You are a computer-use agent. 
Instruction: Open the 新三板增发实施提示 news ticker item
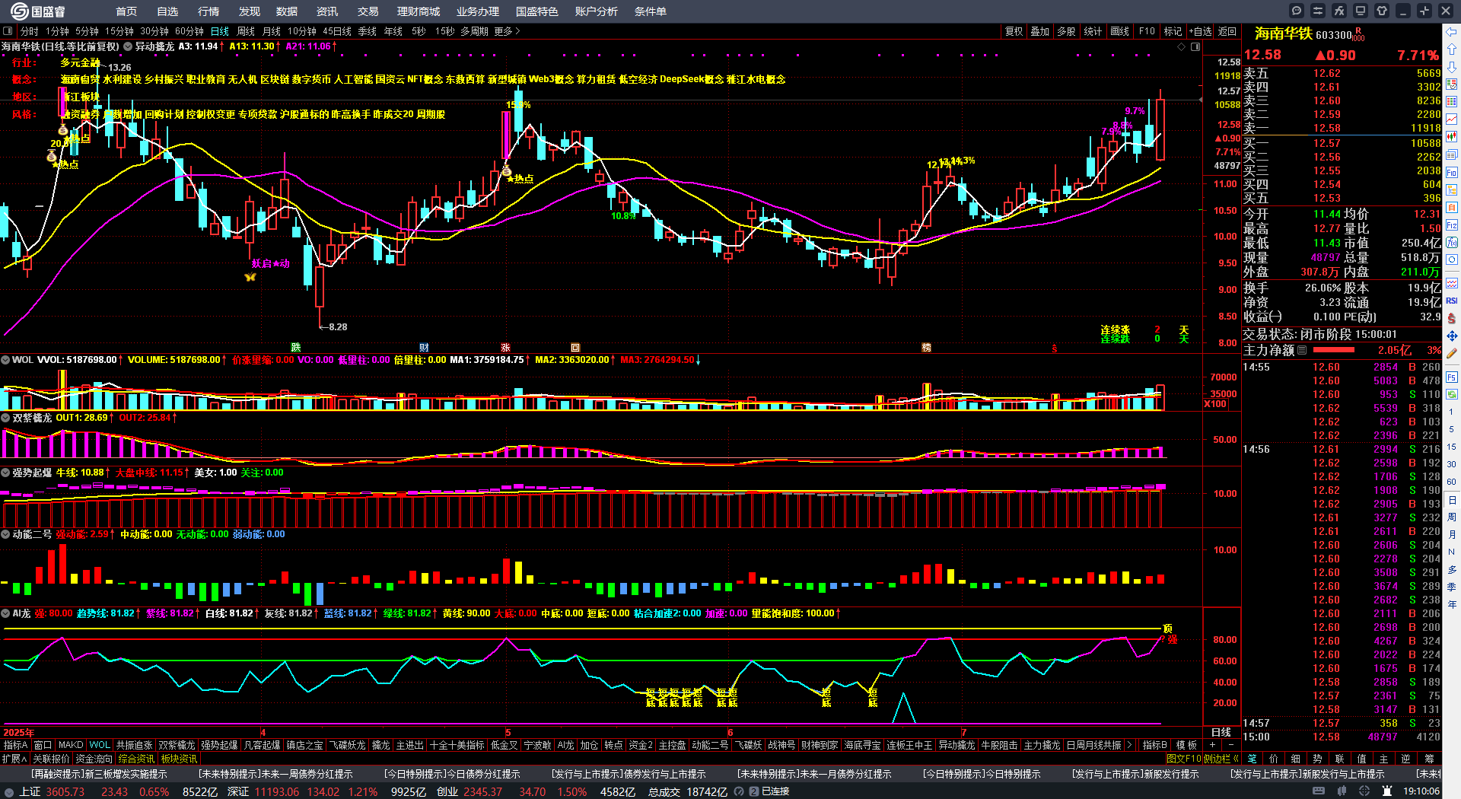pos(99,774)
